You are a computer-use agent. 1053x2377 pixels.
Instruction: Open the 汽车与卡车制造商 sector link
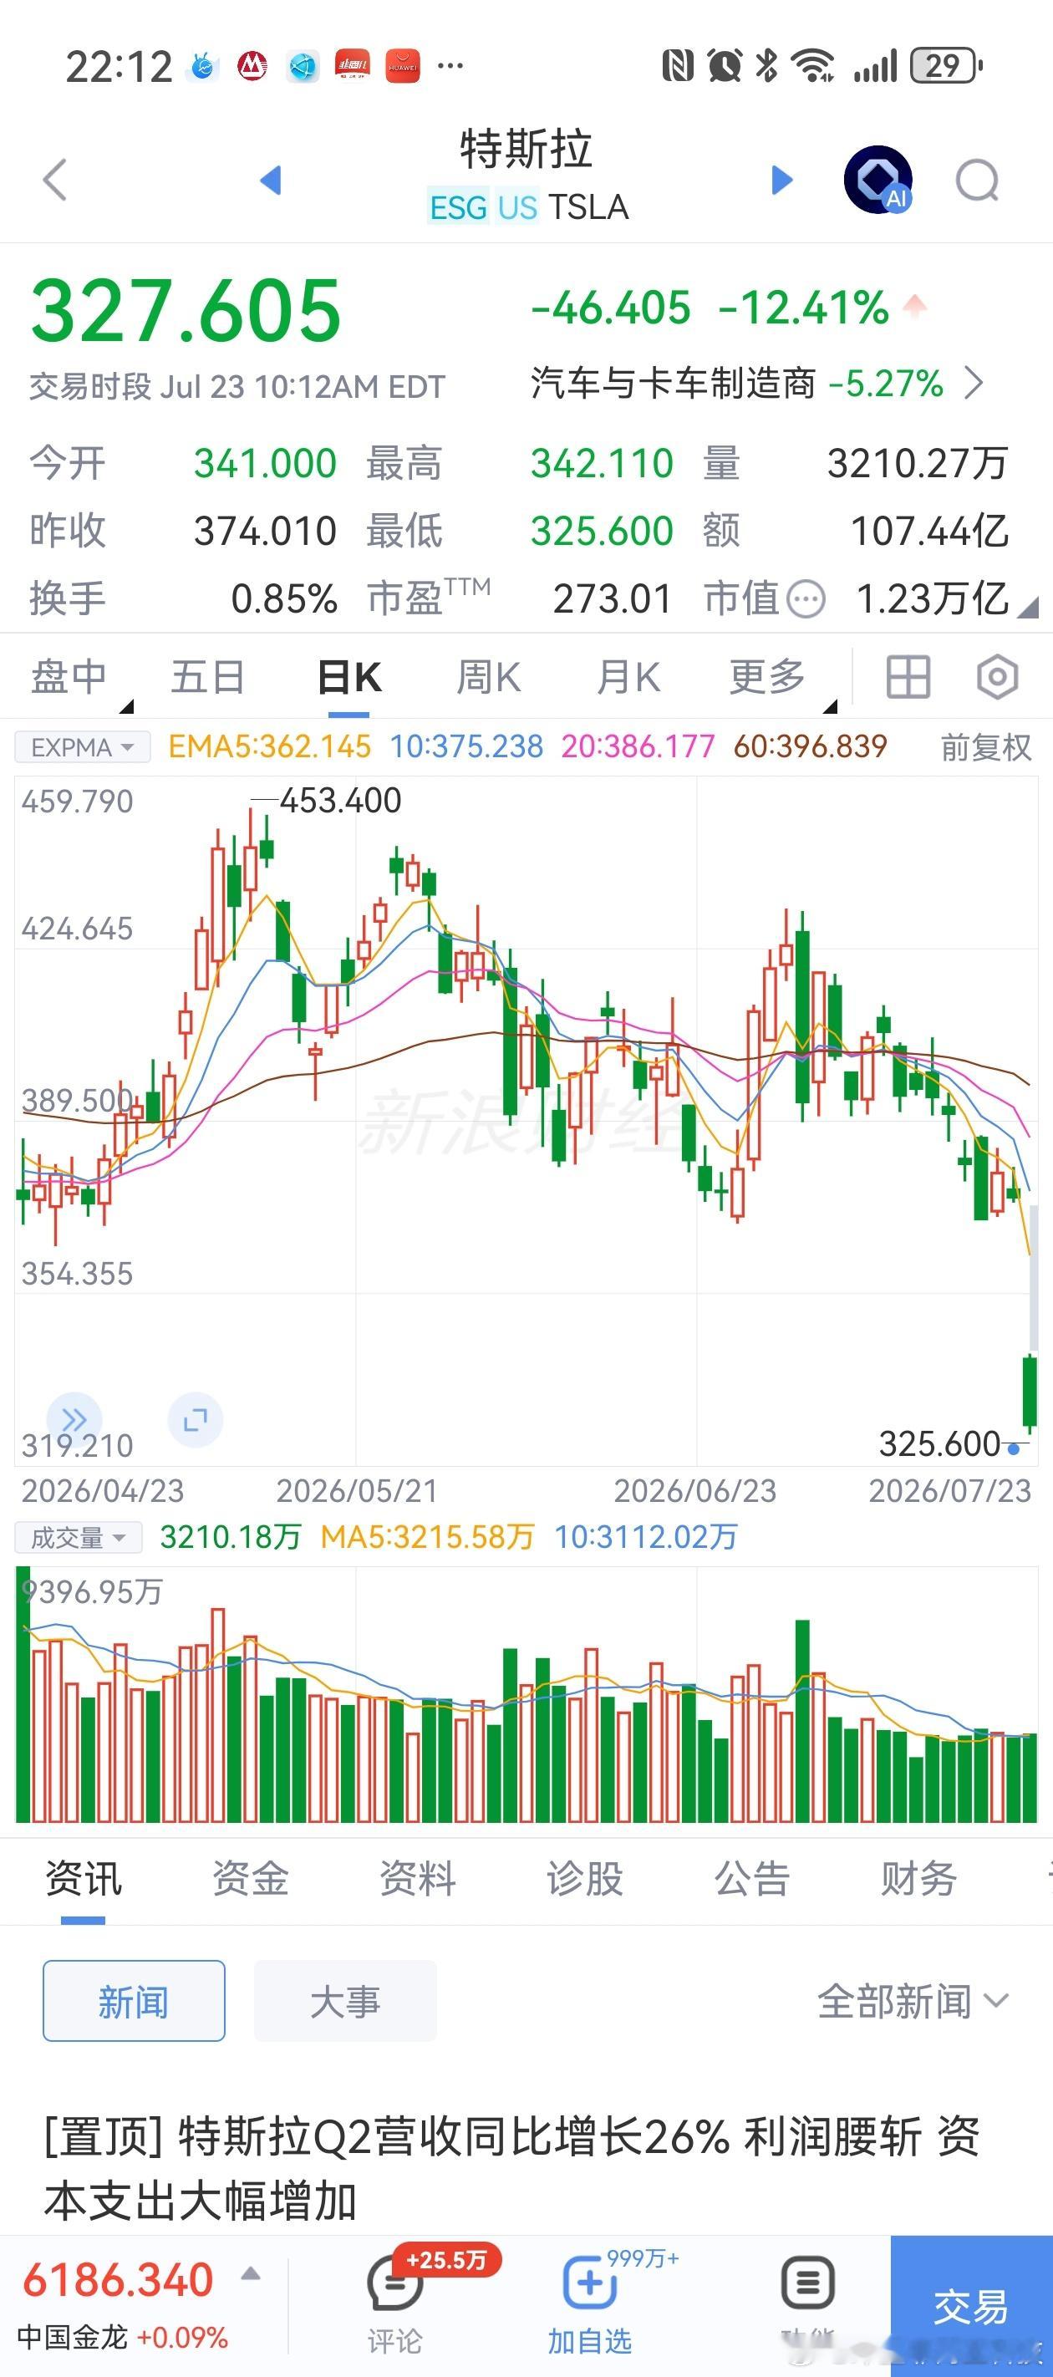tap(673, 382)
